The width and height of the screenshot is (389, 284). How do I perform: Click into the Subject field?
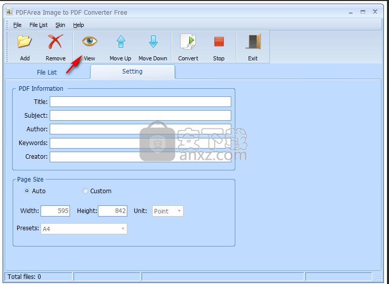pos(140,115)
